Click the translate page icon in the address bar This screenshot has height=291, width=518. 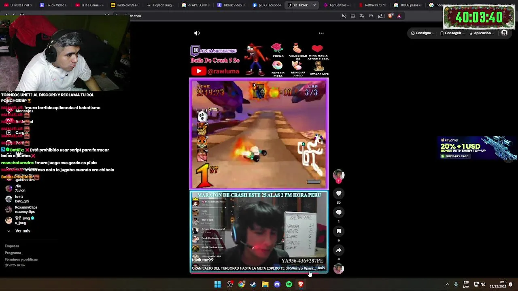[362, 16]
